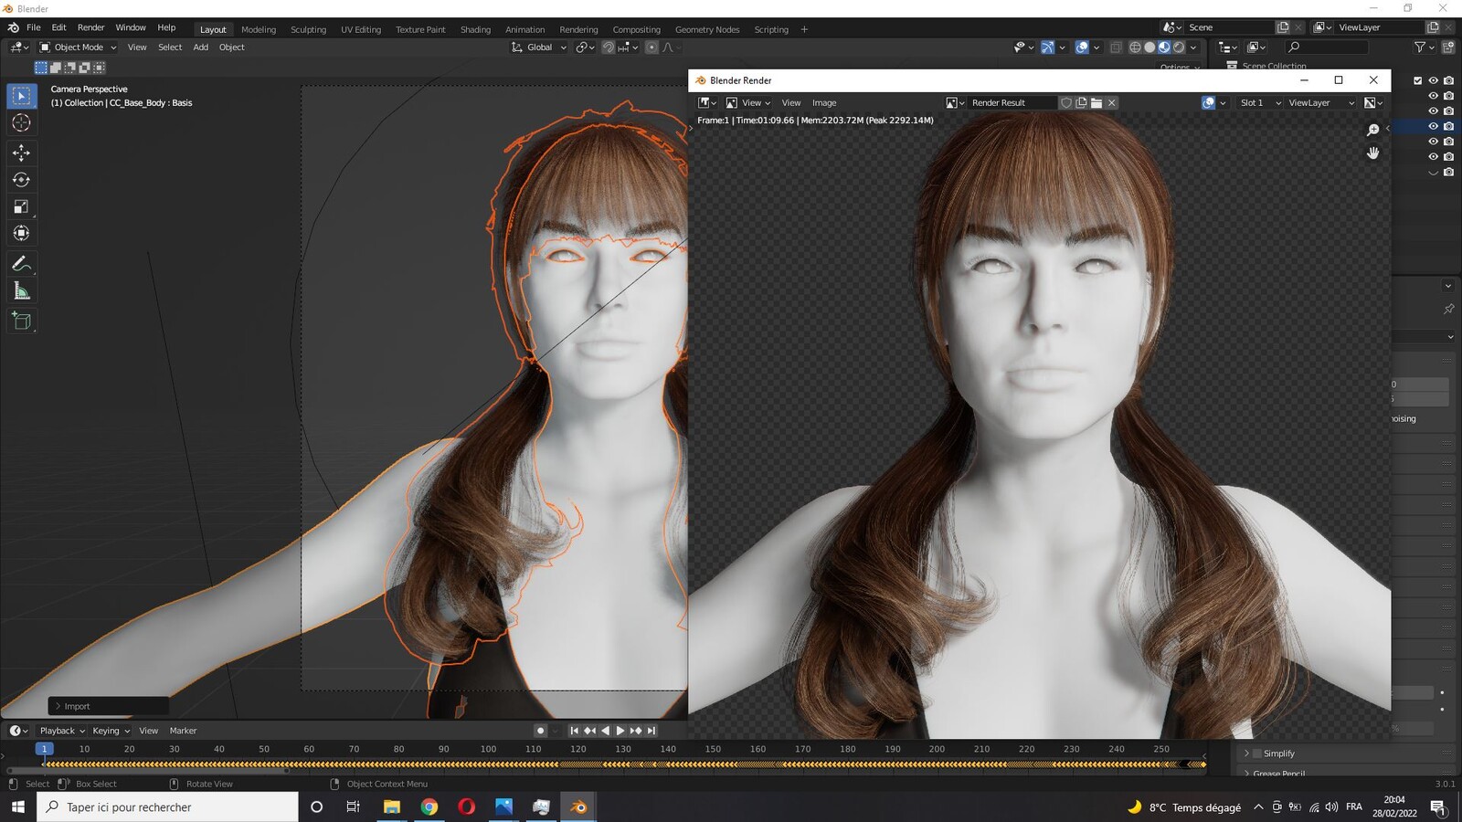Screen dimensions: 1462x822
Task: Open Object Mode dropdown
Action: (78, 47)
